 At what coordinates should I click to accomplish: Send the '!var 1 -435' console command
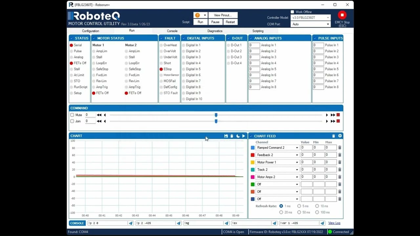pos(322,223)
